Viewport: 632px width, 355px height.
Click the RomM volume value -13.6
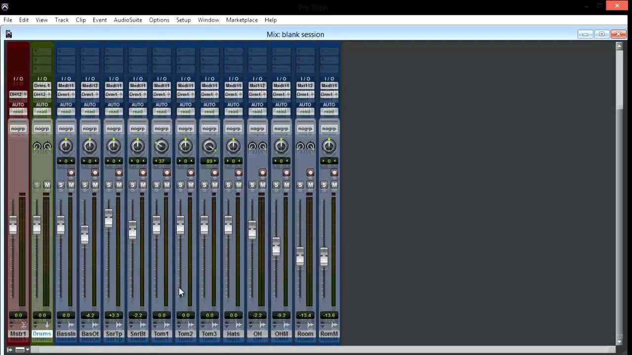[x=329, y=315]
